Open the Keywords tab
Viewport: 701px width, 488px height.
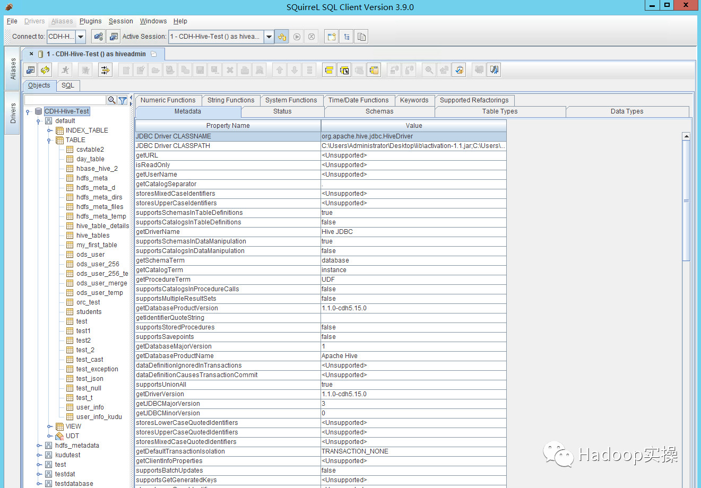click(x=414, y=100)
